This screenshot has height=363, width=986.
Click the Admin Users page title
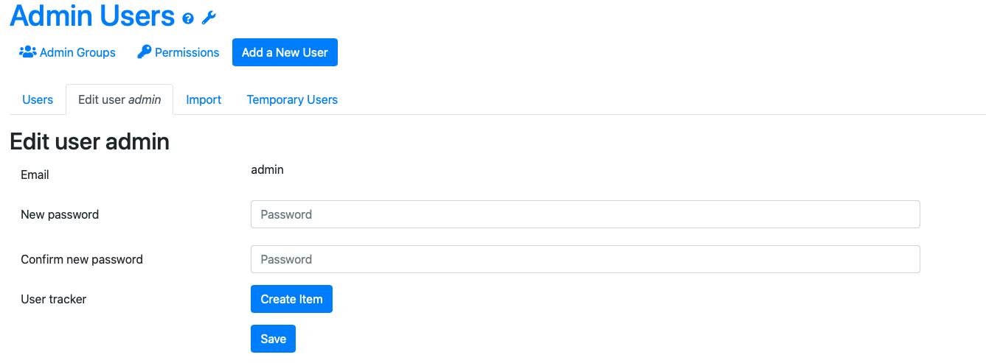pos(92,15)
